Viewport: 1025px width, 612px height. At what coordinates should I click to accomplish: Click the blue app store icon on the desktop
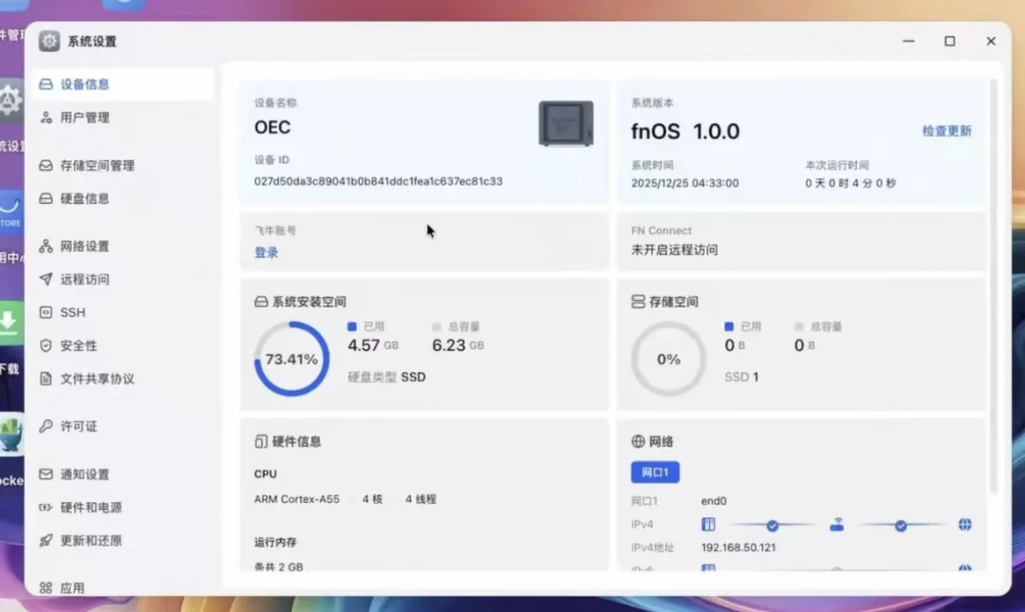coord(9,210)
